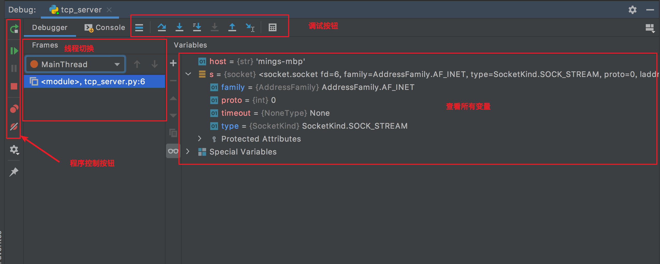The width and height of the screenshot is (660, 264).
Task: Click the Run to Cursor icon
Action: (250, 27)
